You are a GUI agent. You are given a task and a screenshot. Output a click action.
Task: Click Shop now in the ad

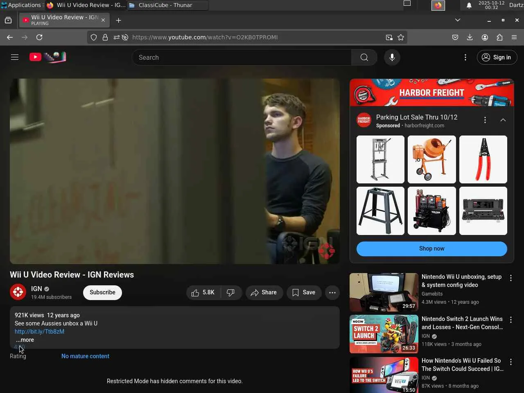(431, 249)
